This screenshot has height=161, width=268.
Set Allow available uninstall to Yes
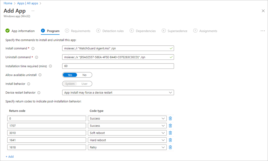(70, 75)
